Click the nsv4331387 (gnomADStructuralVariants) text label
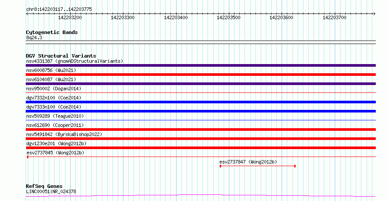Screen dimensions: 388x201 point(75,61)
